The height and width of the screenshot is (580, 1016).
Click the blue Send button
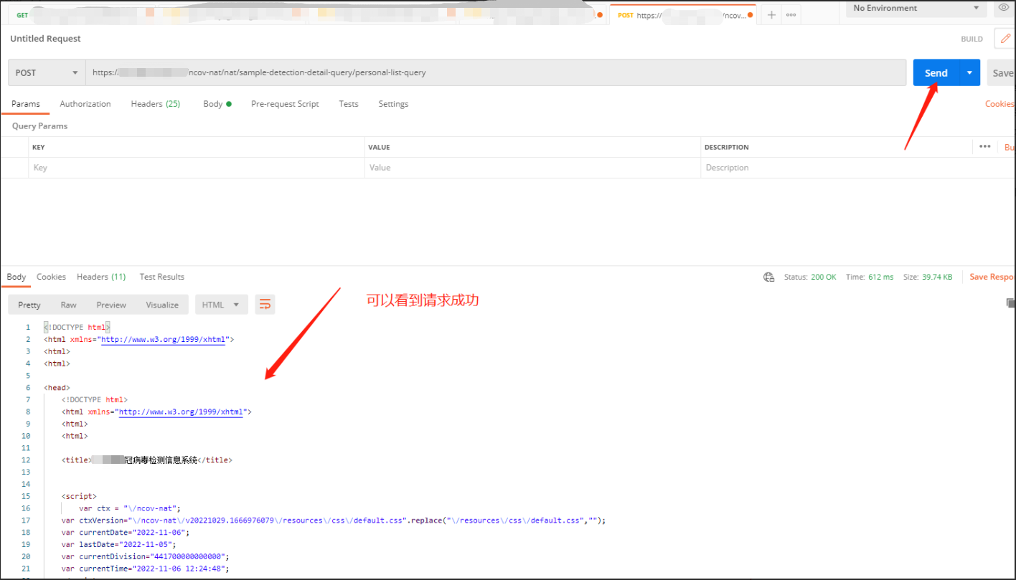pos(936,72)
